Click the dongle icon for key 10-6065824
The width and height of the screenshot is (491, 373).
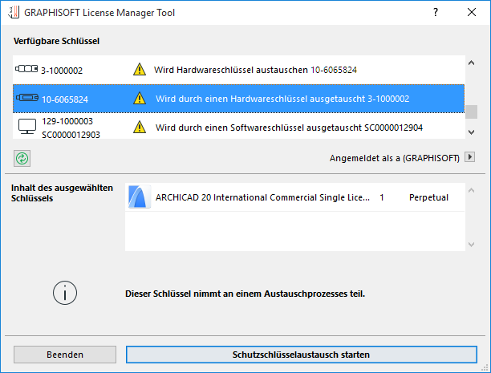pos(26,99)
